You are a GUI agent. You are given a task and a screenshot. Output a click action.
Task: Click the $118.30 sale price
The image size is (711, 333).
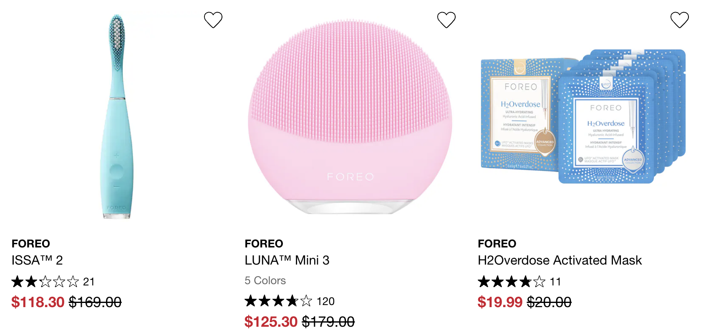[38, 302]
